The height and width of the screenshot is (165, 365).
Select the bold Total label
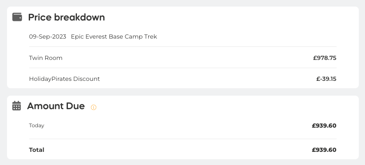pyautogui.click(x=37, y=150)
